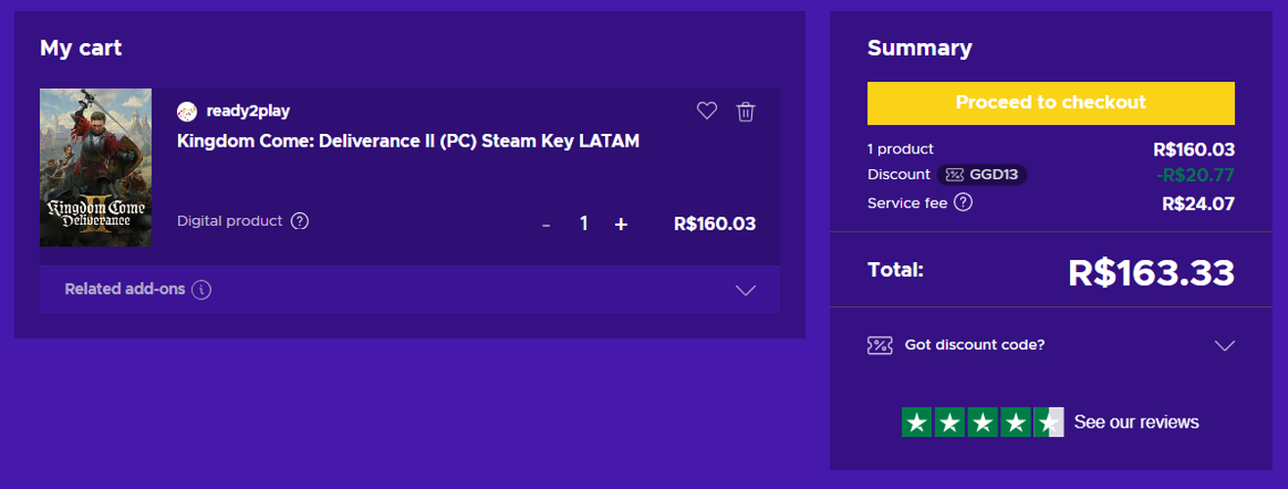
Task: Remove item using trash can icon
Action: 745,111
